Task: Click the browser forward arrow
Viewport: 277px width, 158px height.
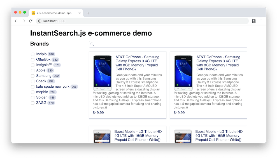Action: point(24,21)
